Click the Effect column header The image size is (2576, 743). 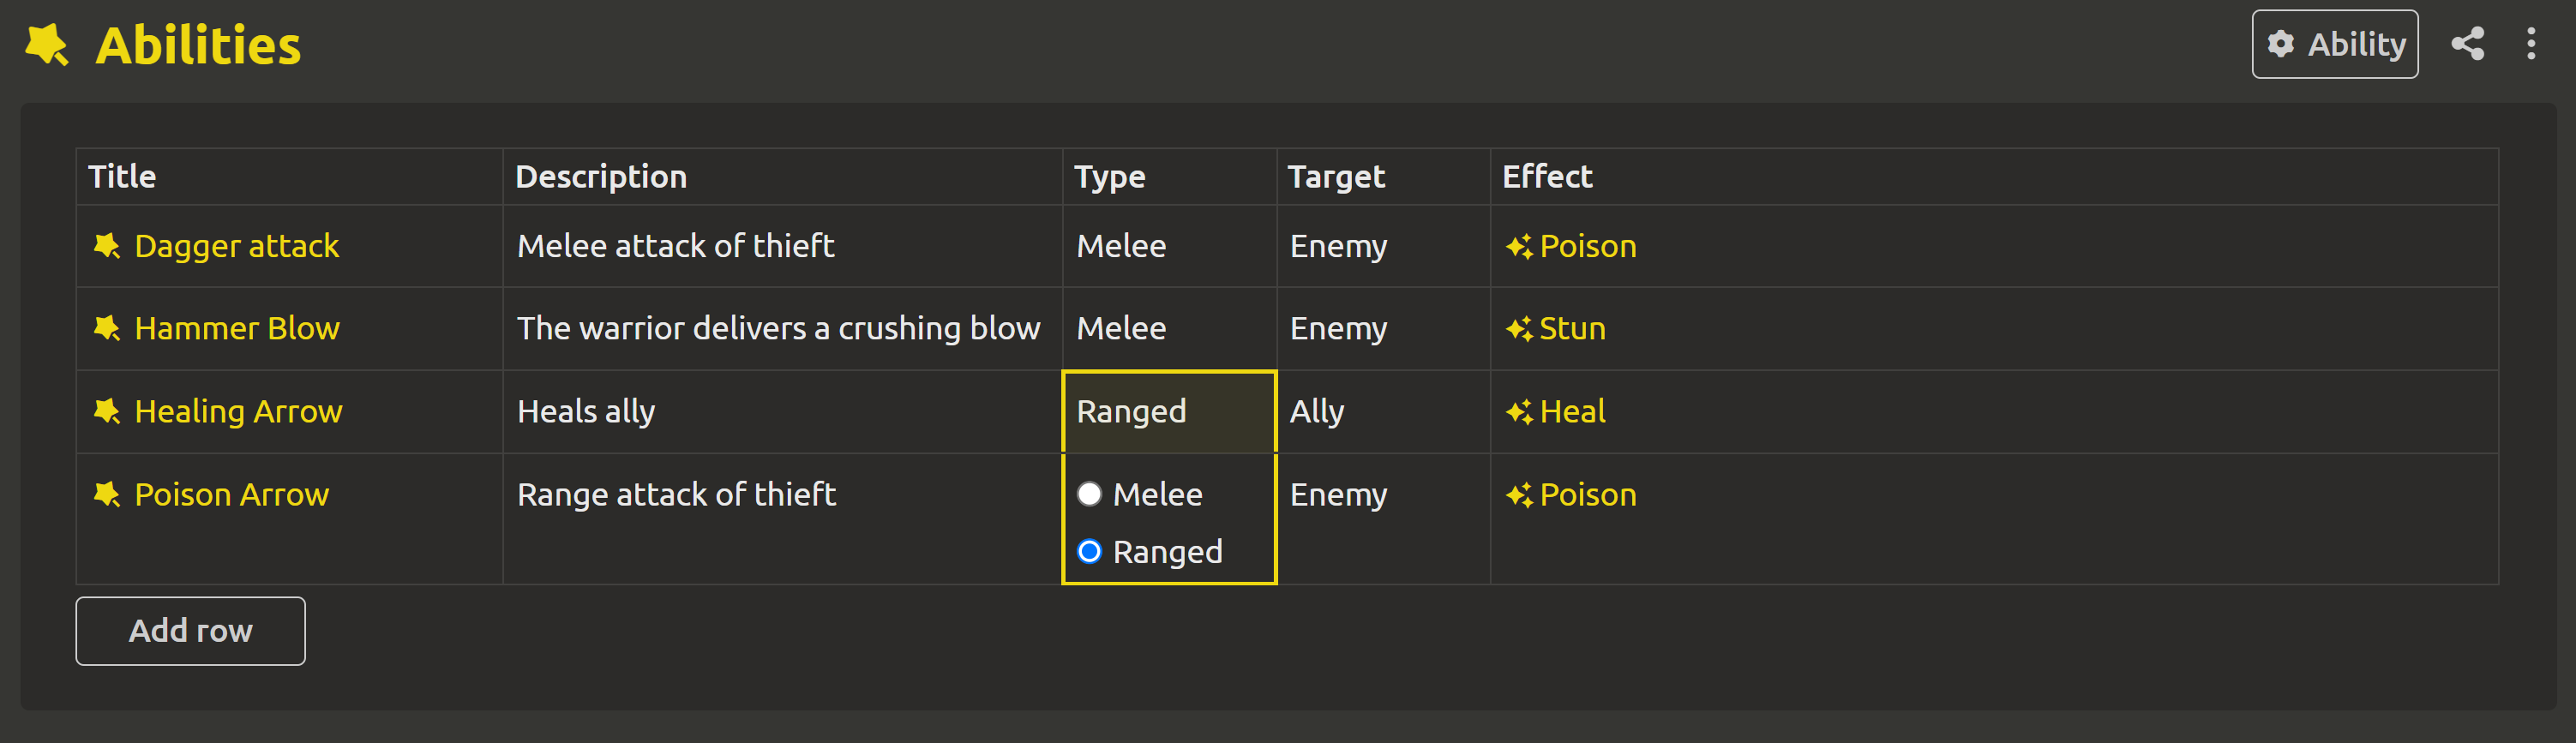pyautogui.click(x=1547, y=177)
